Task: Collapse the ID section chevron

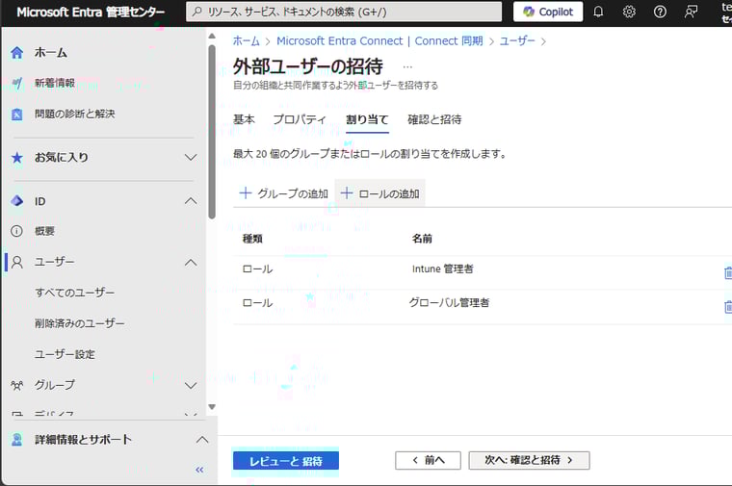Action: pos(191,201)
